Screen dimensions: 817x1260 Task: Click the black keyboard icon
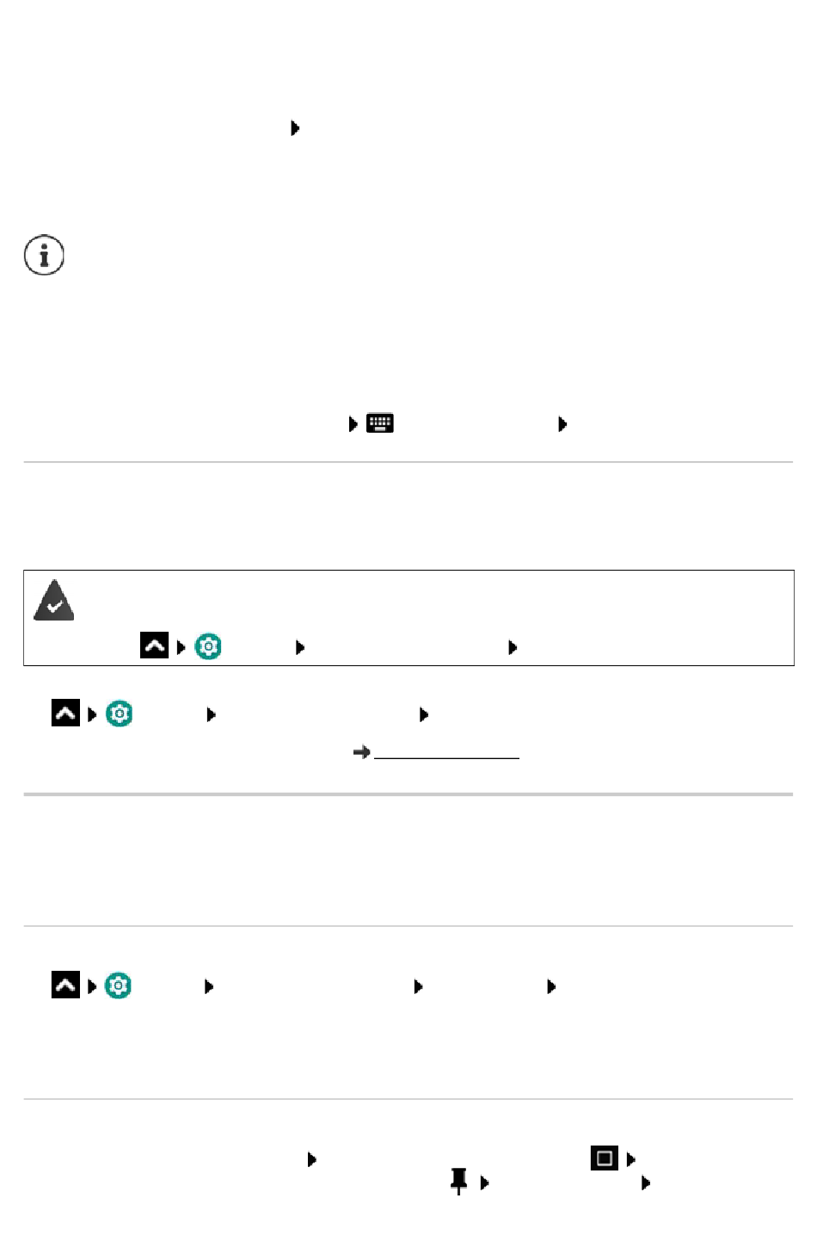pos(380,423)
